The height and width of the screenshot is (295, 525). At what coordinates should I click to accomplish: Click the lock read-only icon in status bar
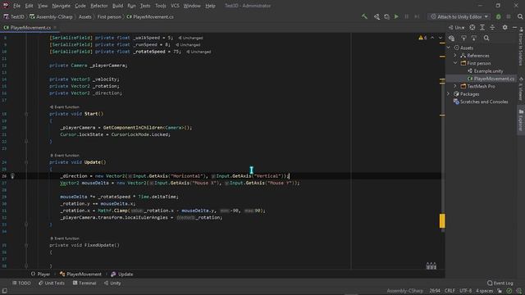point(500,291)
